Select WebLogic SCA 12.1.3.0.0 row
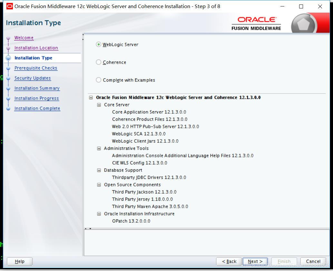 pos(139,134)
